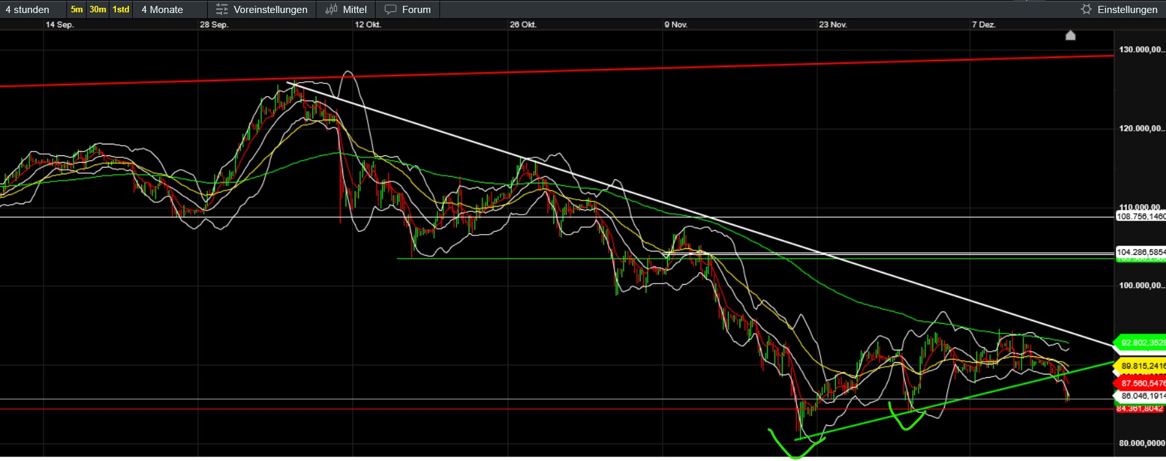Click the white house-shaped chart marker
This screenshot has height=461, width=1166.
pyautogui.click(x=1070, y=35)
